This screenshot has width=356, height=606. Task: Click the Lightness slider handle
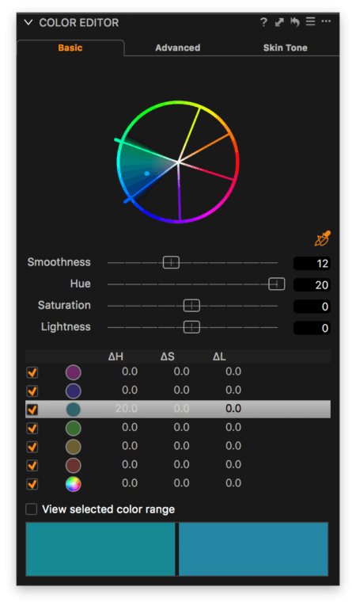click(191, 327)
